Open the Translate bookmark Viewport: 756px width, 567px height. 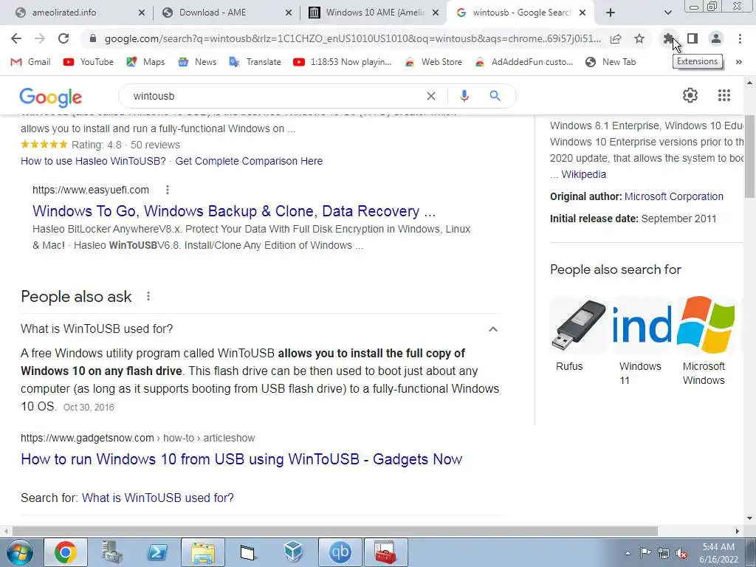pyautogui.click(x=255, y=62)
